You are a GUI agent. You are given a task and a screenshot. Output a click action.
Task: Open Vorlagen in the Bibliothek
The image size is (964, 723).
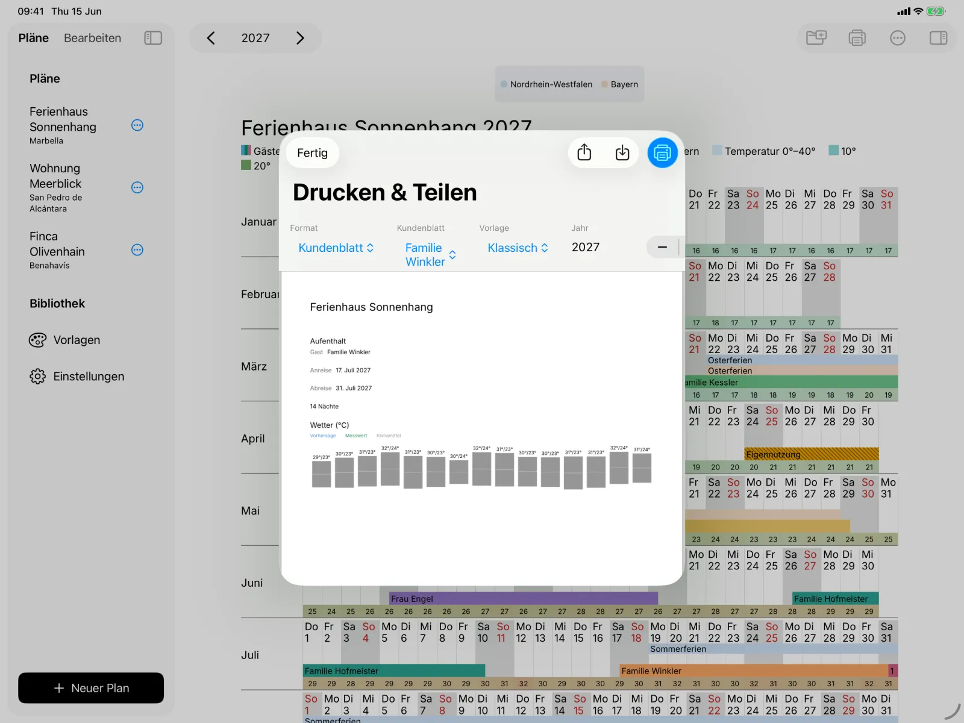click(x=64, y=340)
